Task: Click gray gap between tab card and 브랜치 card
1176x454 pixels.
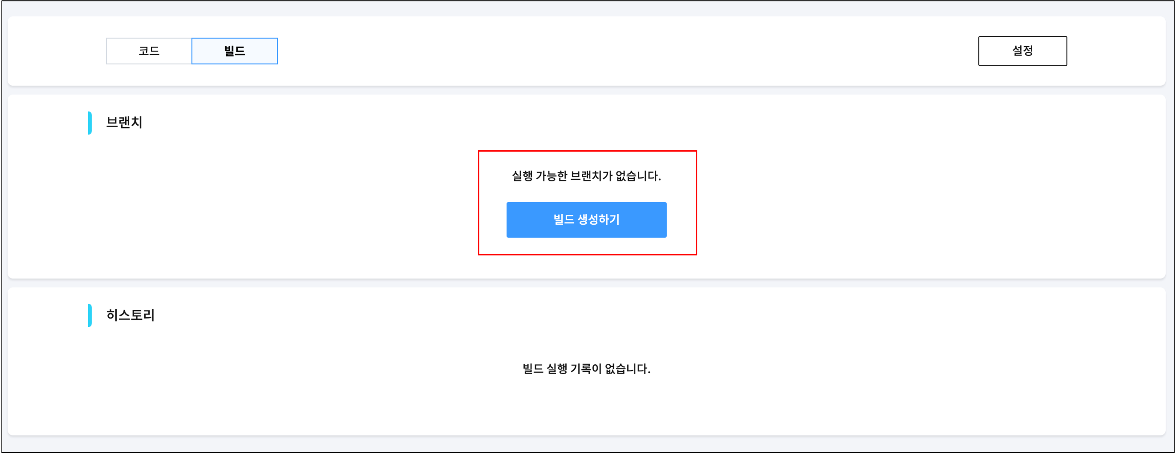Action: 586,90
